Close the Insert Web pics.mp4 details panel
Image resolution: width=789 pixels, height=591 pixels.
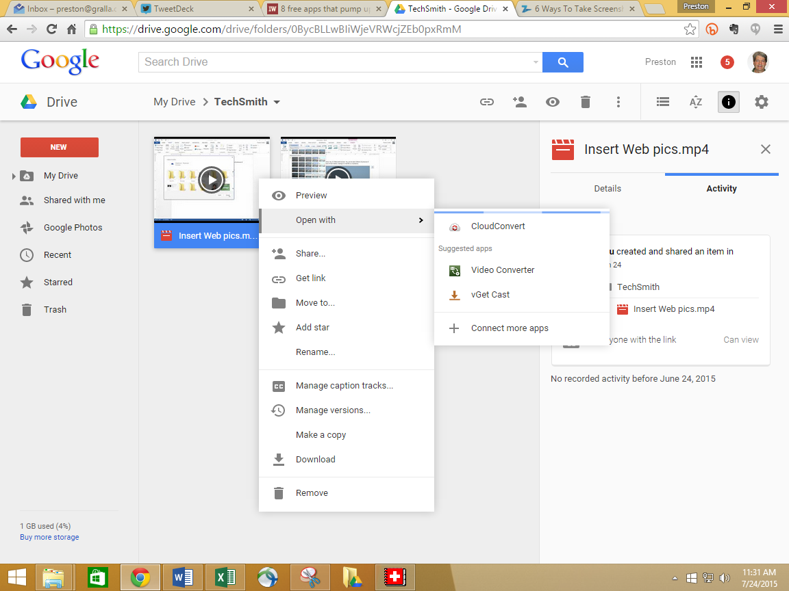click(x=765, y=149)
